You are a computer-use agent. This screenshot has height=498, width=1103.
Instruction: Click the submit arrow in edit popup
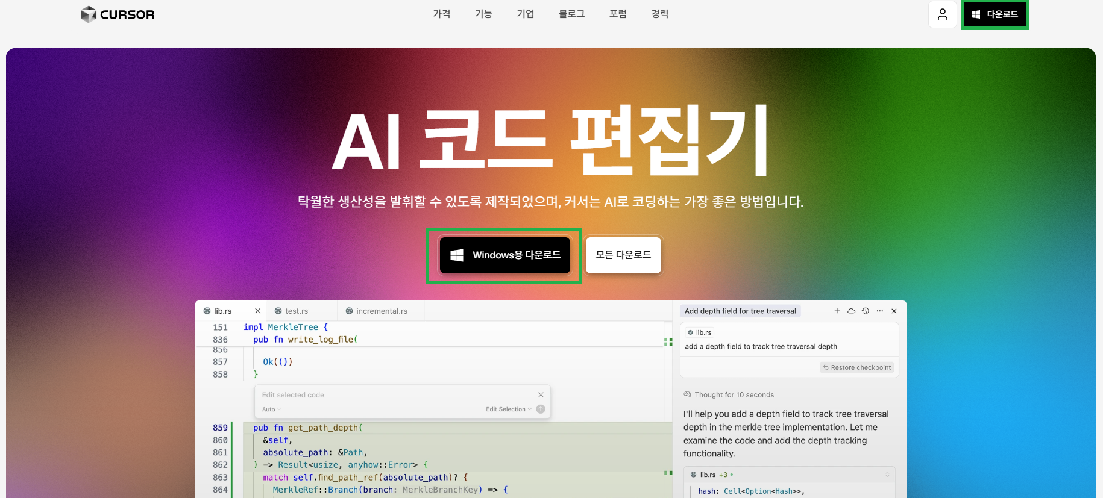pos(541,409)
